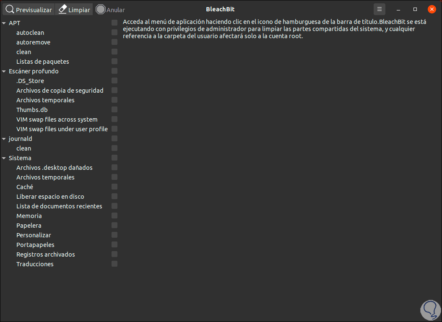Enable the Thumbs.db checkbox
Screen dimensions: 442x322
[114, 109]
